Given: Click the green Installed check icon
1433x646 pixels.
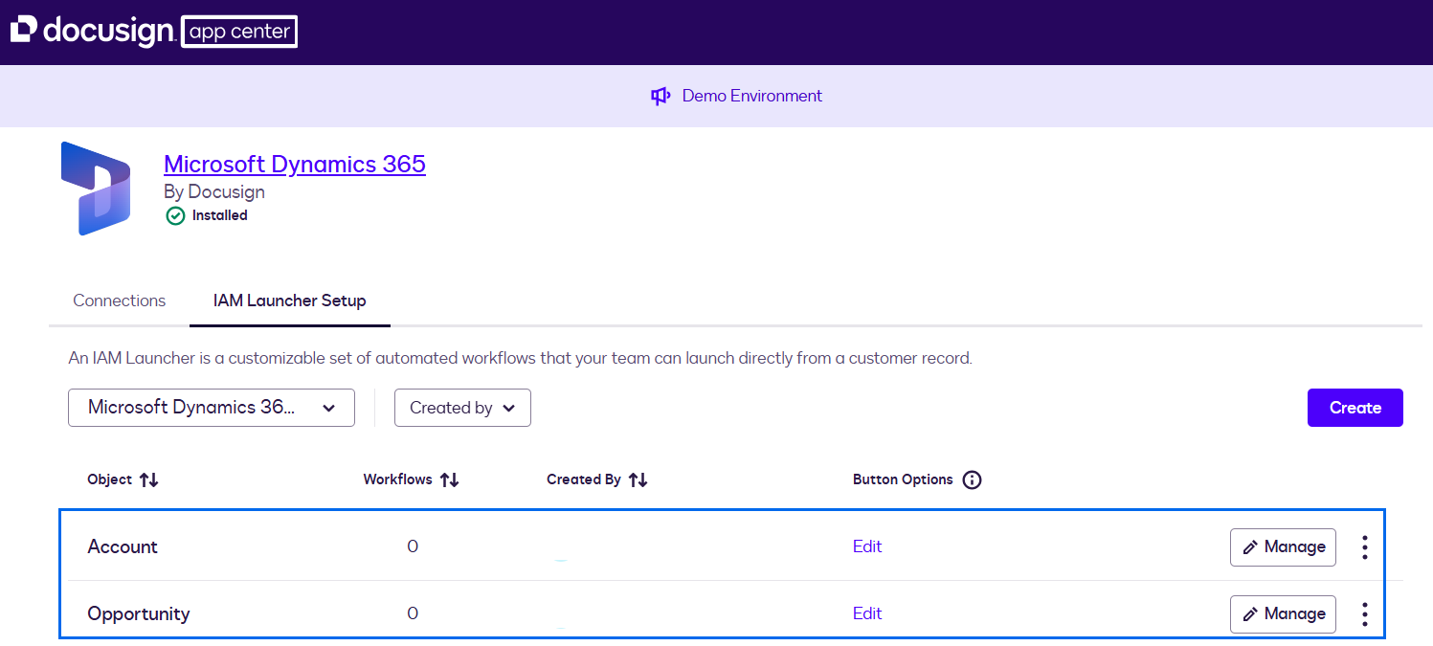Looking at the screenshot, I should (x=175, y=215).
